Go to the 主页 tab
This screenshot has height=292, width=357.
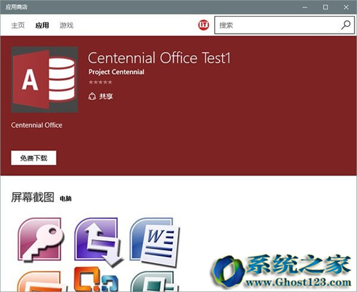click(18, 25)
